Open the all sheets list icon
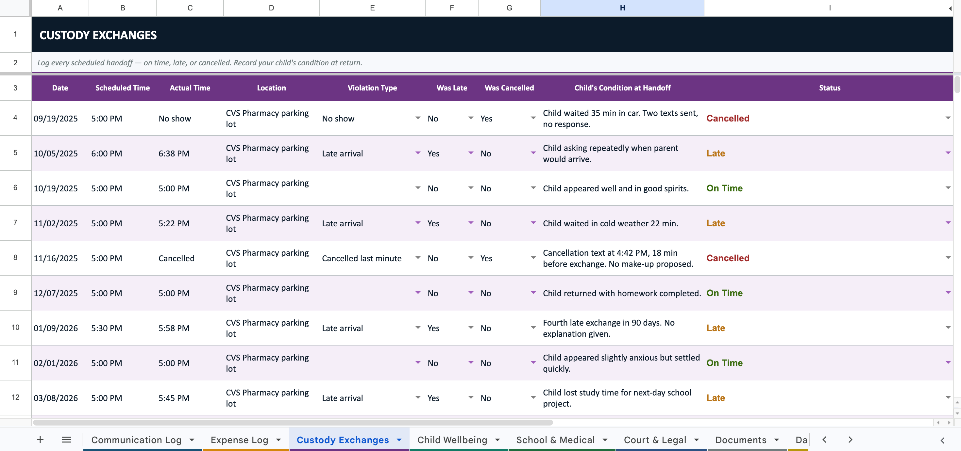 pyautogui.click(x=66, y=440)
